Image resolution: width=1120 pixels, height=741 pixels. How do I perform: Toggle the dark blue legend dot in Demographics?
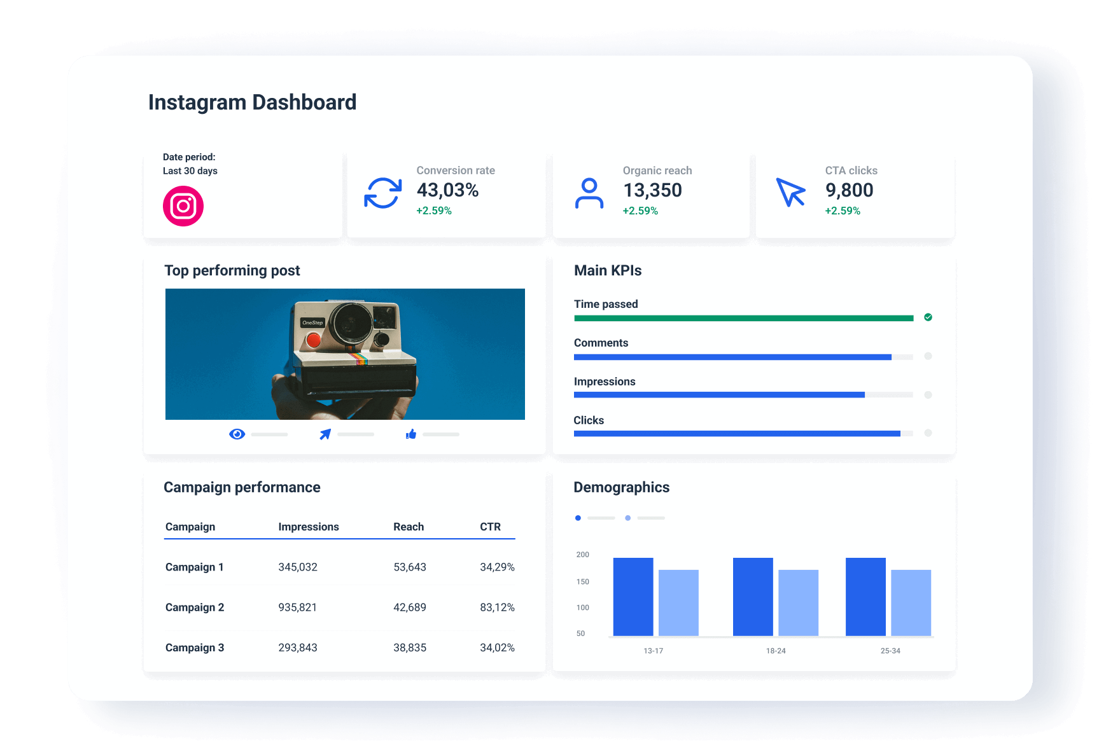click(578, 518)
